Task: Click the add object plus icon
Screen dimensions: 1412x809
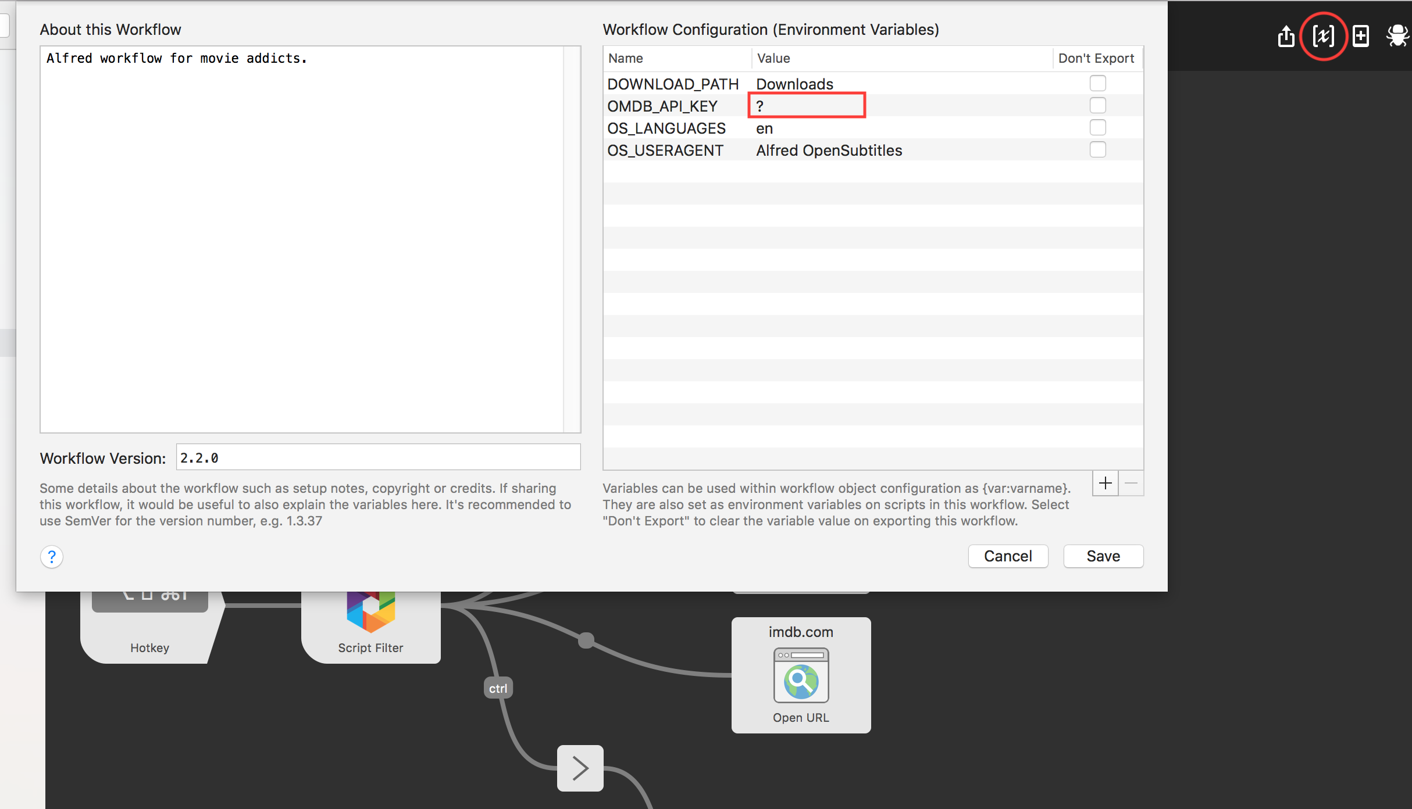Action: (1360, 36)
